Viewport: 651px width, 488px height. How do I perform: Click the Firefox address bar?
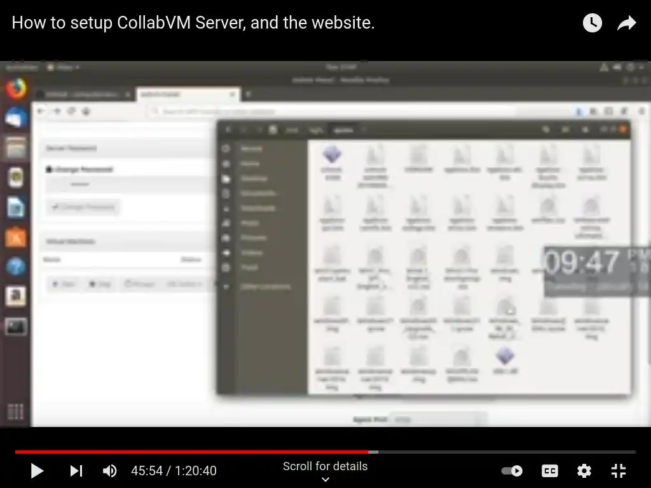click(332, 112)
